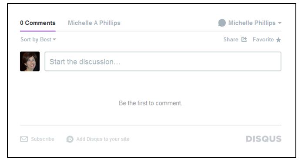The image size is (305, 163).
Task: Open Add Disqus to your site link
Action: (x=103, y=139)
